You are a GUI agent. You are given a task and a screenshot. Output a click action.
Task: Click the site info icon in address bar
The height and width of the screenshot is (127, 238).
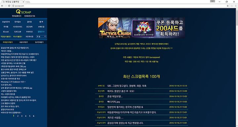tap(13, 6)
